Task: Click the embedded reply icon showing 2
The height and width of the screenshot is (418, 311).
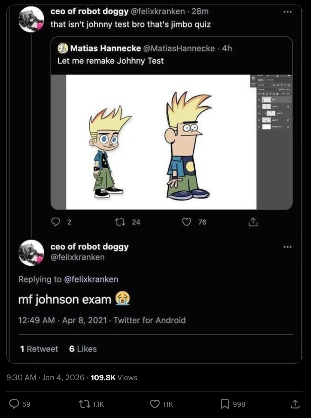Action: (55, 222)
